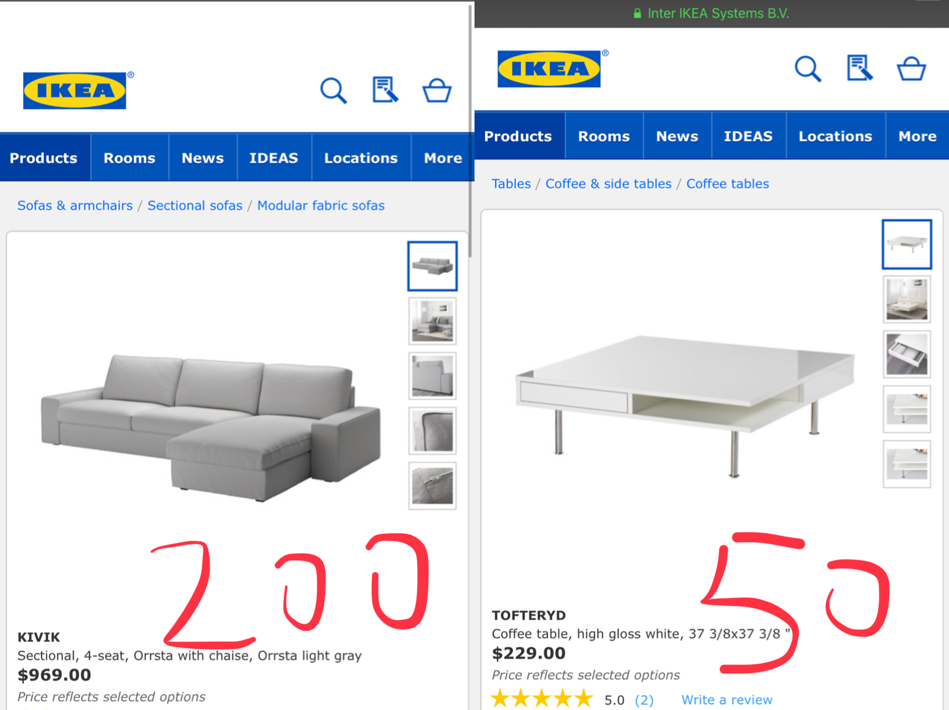Open the shopping list icon on right page

pos(859,68)
